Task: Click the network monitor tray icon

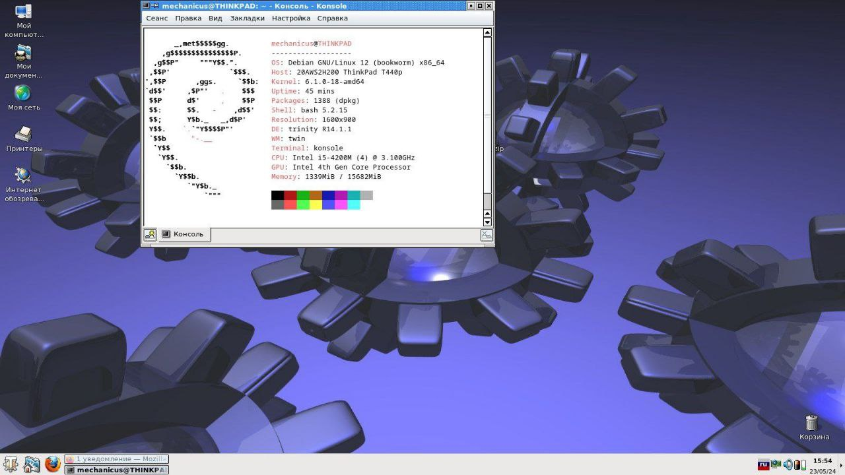Action: point(776,464)
